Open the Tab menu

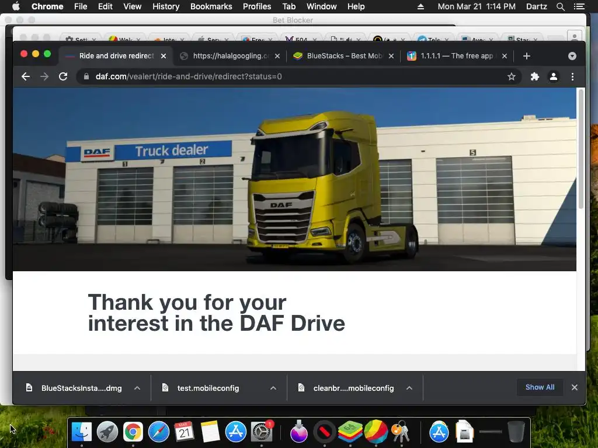288,6
